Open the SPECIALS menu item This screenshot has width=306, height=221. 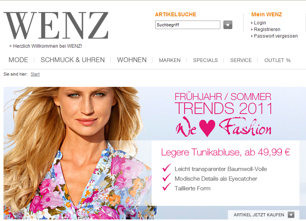pyautogui.click(x=205, y=60)
